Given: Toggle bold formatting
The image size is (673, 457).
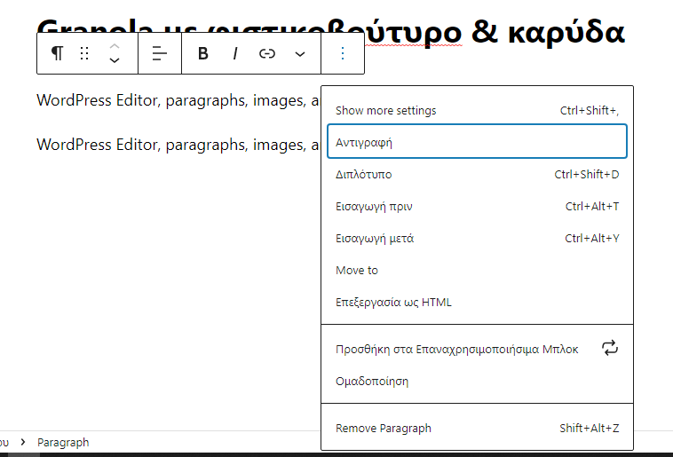Looking at the screenshot, I should tap(202, 53).
